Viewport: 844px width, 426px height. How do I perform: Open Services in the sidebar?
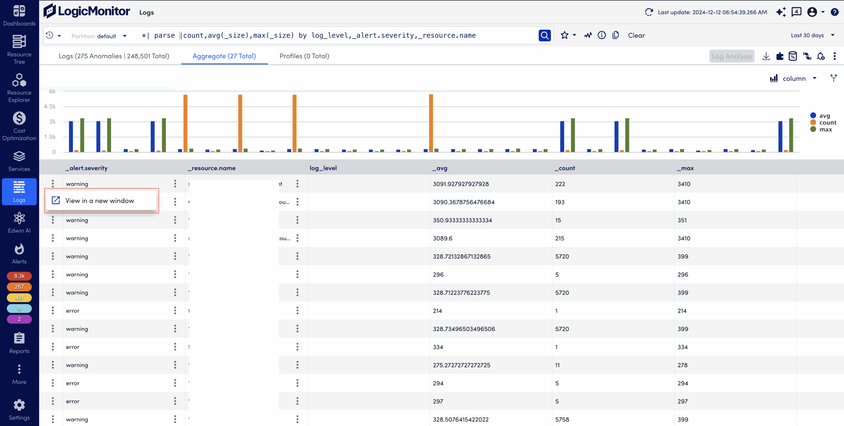click(x=19, y=161)
